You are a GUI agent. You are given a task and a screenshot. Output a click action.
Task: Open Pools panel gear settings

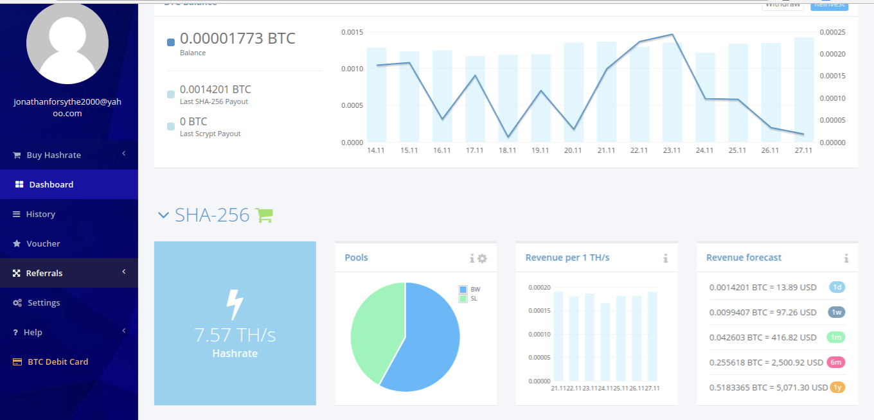[482, 258]
